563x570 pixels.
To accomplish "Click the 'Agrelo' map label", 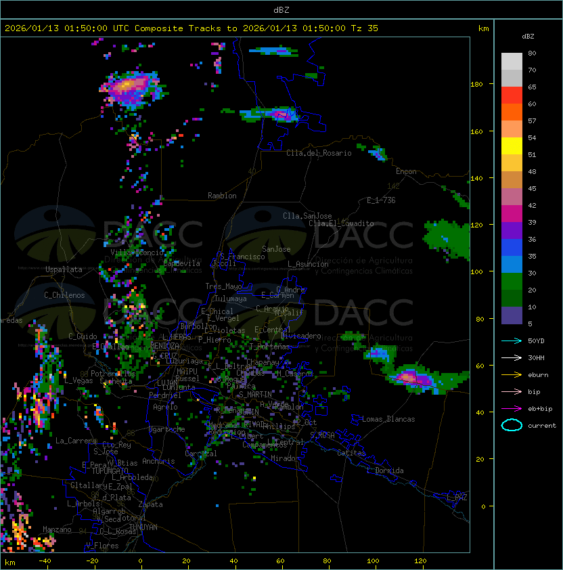I will pyautogui.click(x=165, y=407).
